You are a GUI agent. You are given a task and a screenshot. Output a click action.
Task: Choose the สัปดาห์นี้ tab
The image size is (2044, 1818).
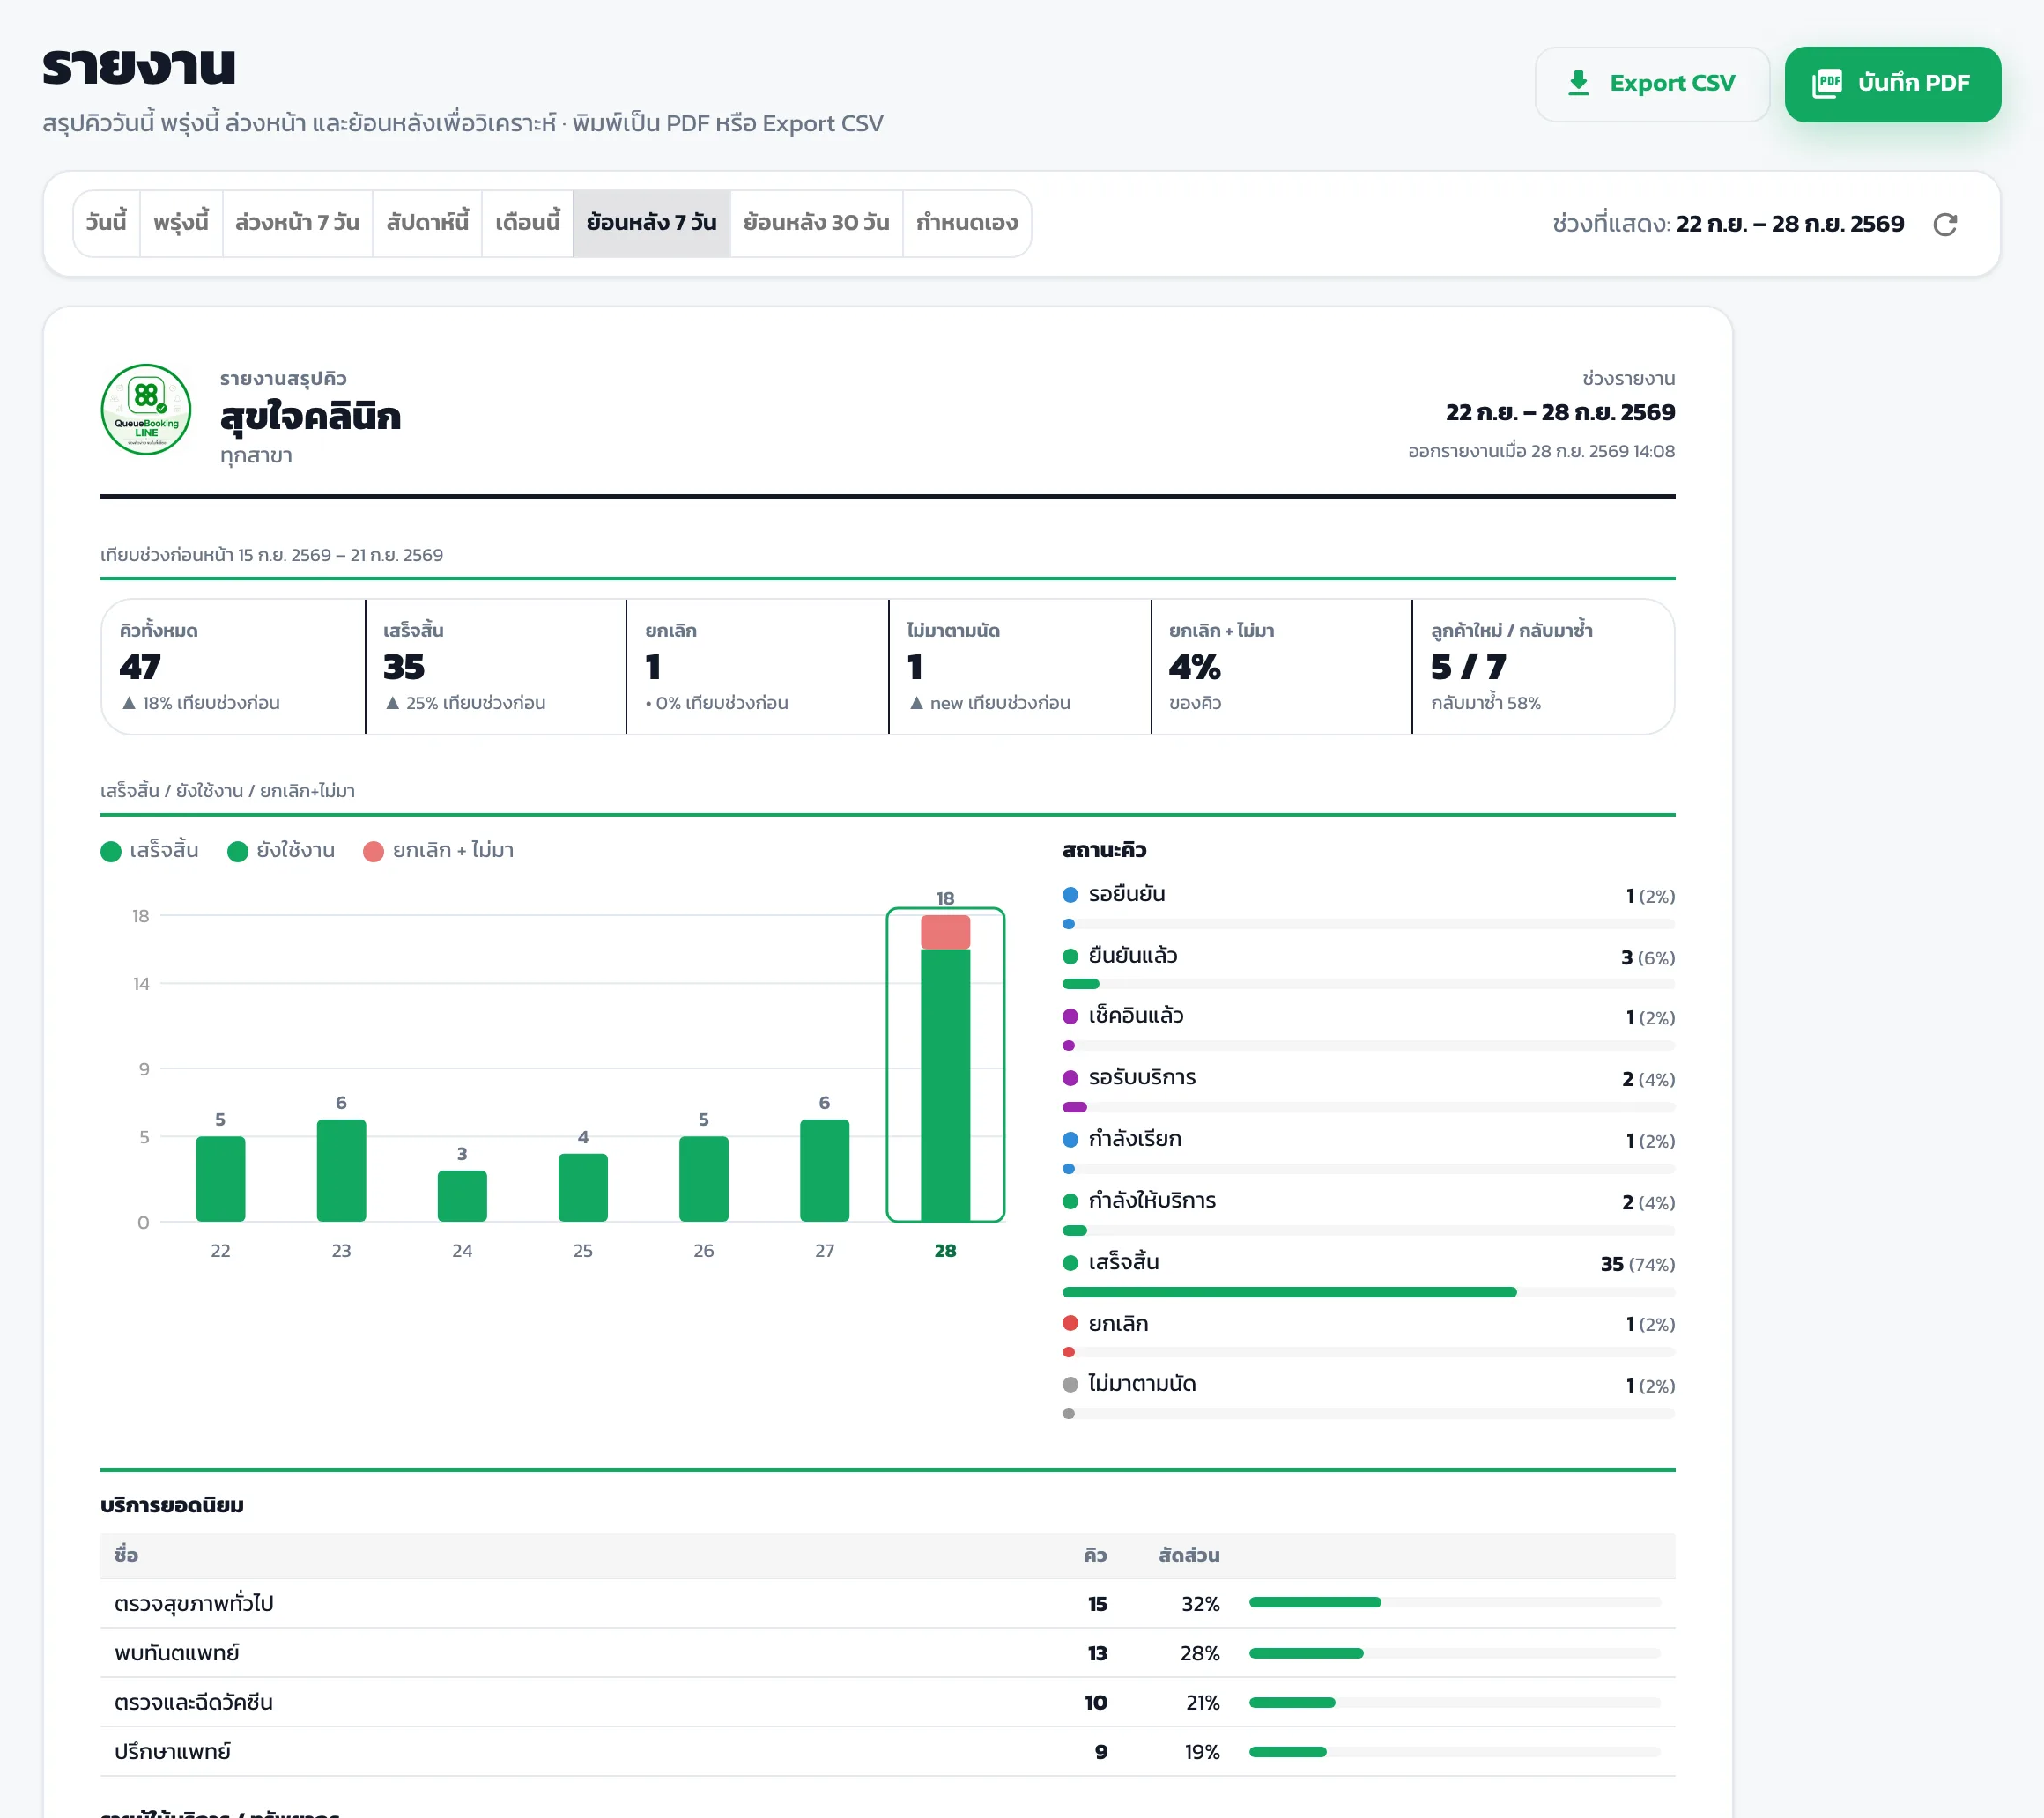pyautogui.click(x=427, y=223)
